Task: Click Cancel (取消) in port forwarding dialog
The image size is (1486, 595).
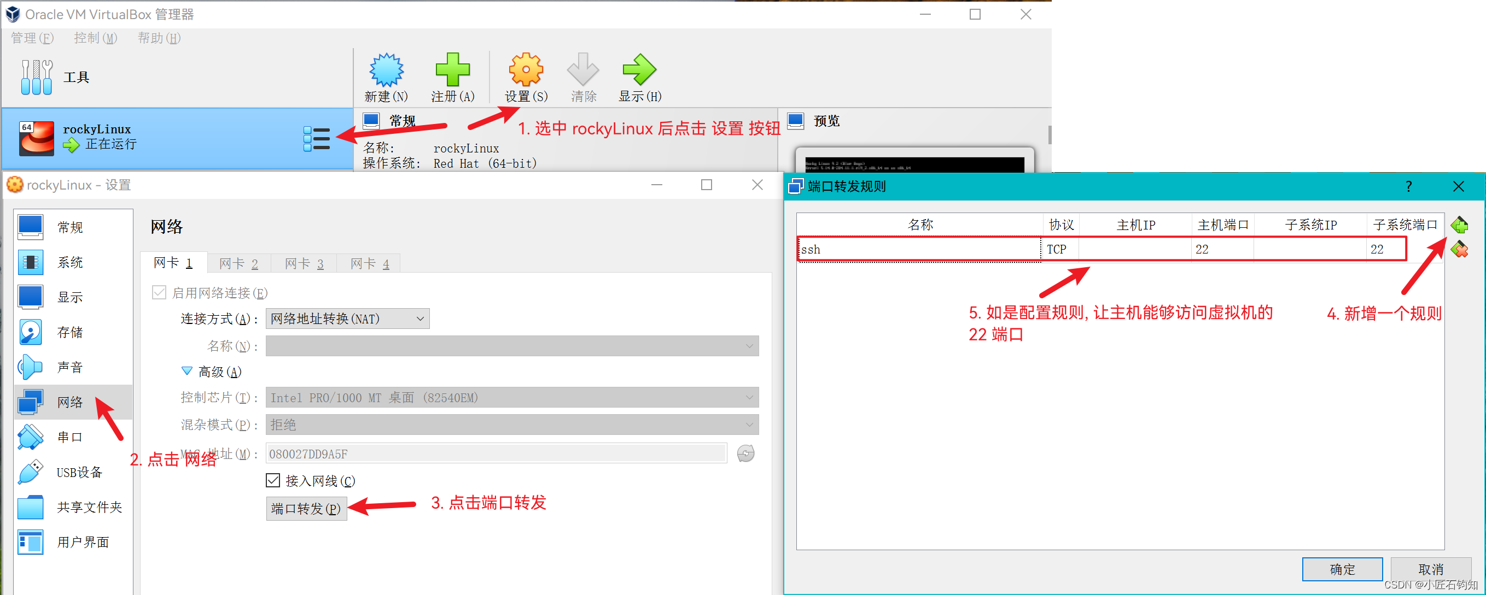Action: tap(1431, 569)
